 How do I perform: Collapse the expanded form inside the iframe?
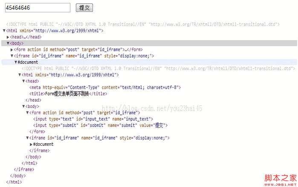(27, 113)
